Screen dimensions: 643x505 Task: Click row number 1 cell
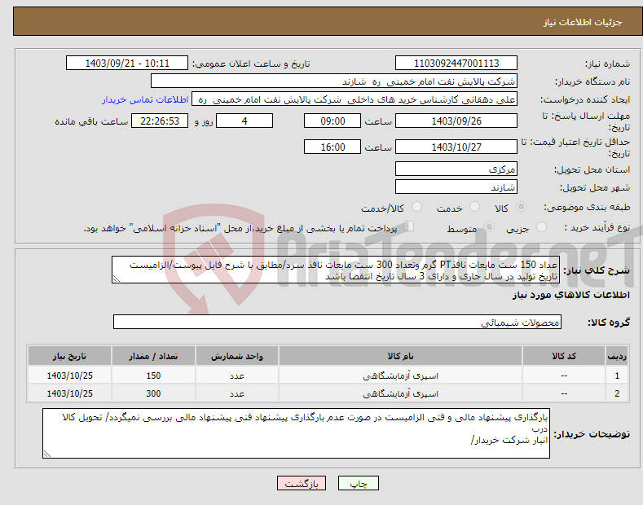pyautogui.click(x=617, y=375)
